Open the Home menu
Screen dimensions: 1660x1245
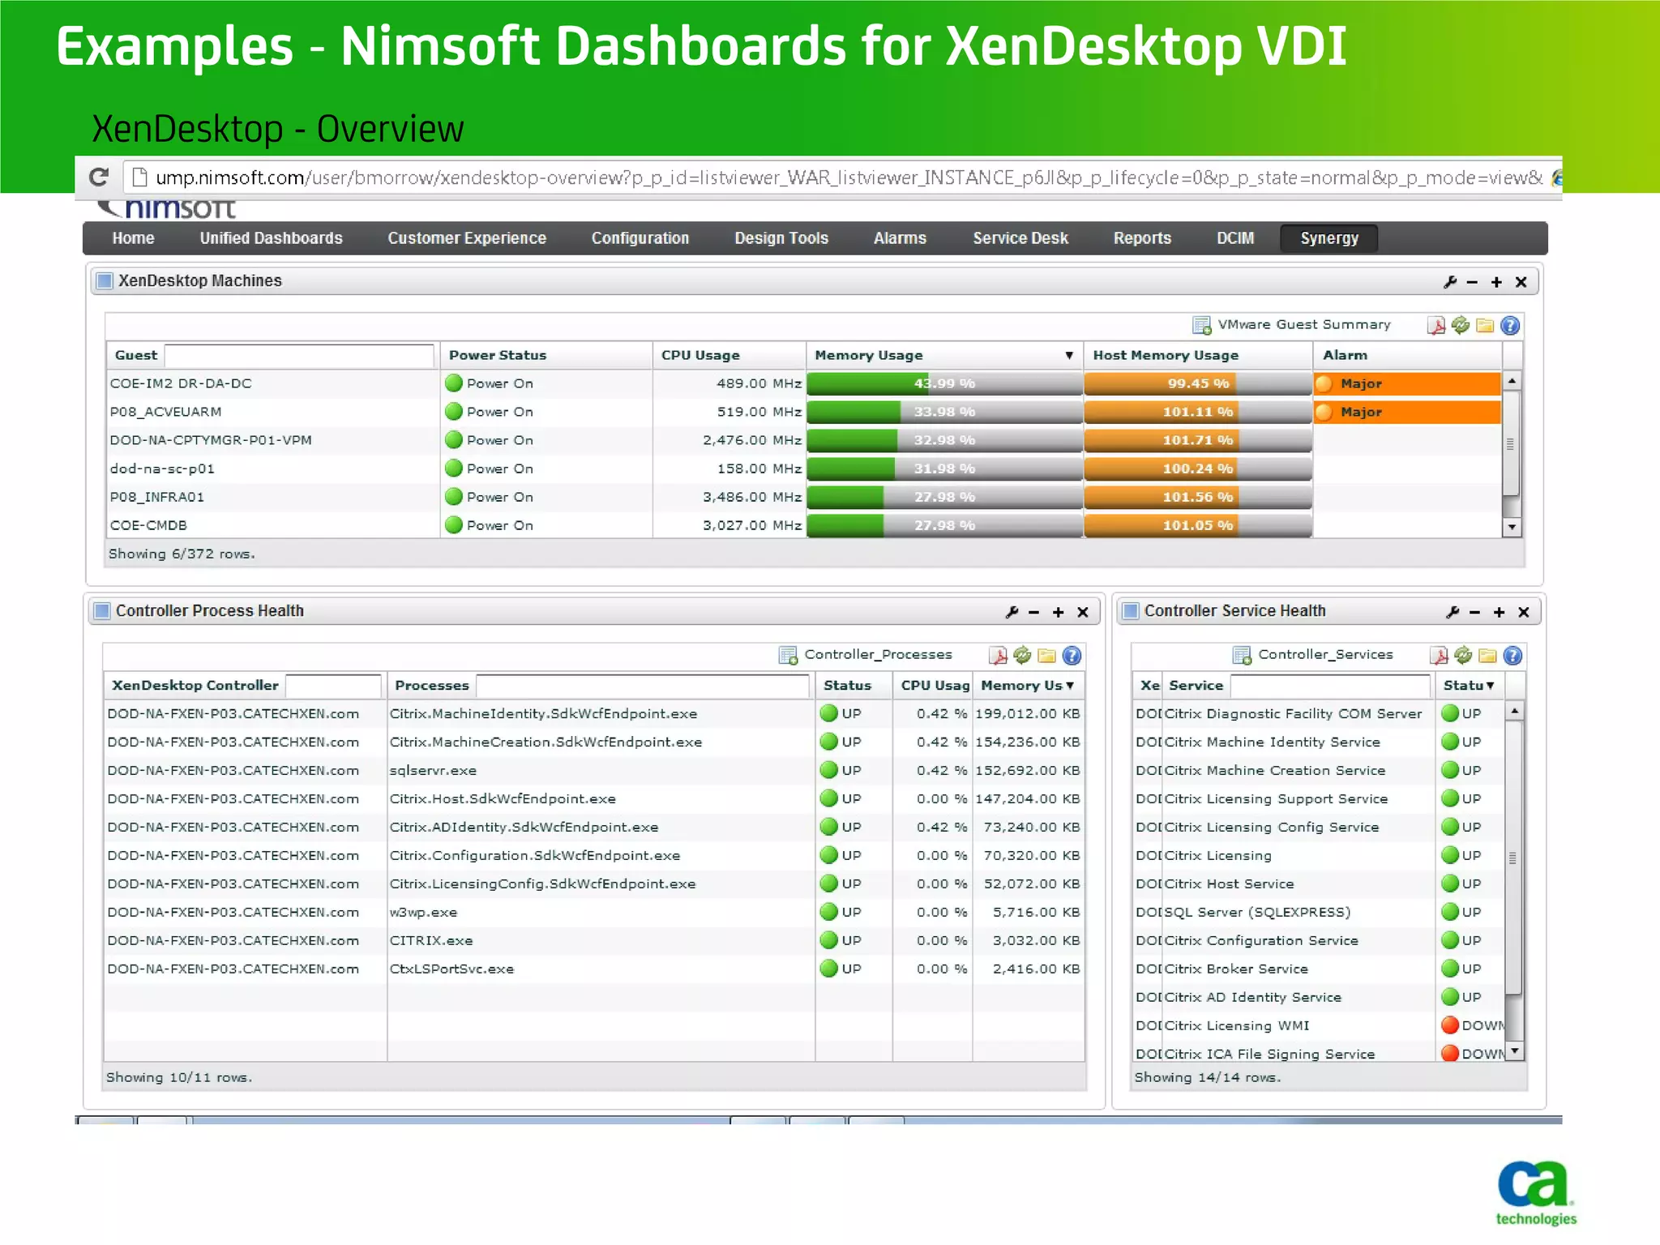133,238
